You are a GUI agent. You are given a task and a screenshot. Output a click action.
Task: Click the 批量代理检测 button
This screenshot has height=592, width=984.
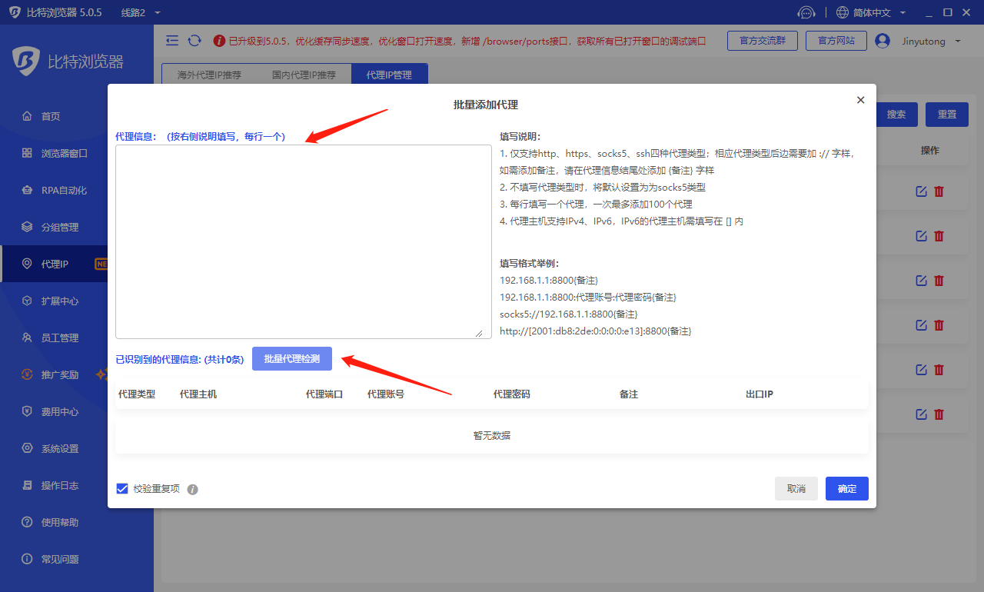point(291,359)
